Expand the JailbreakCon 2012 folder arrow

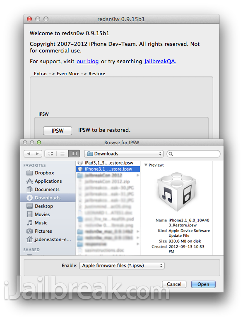(x=138, y=175)
